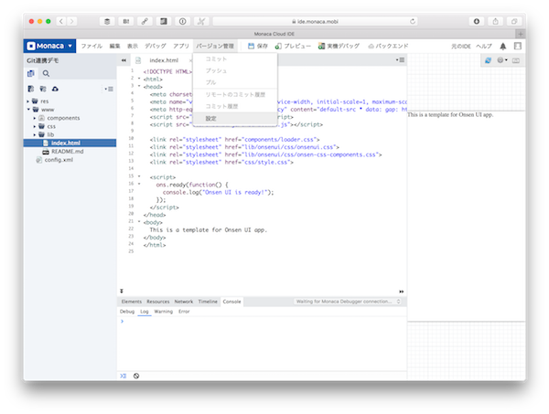Switch to the Timeline tab

pos(208,302)
